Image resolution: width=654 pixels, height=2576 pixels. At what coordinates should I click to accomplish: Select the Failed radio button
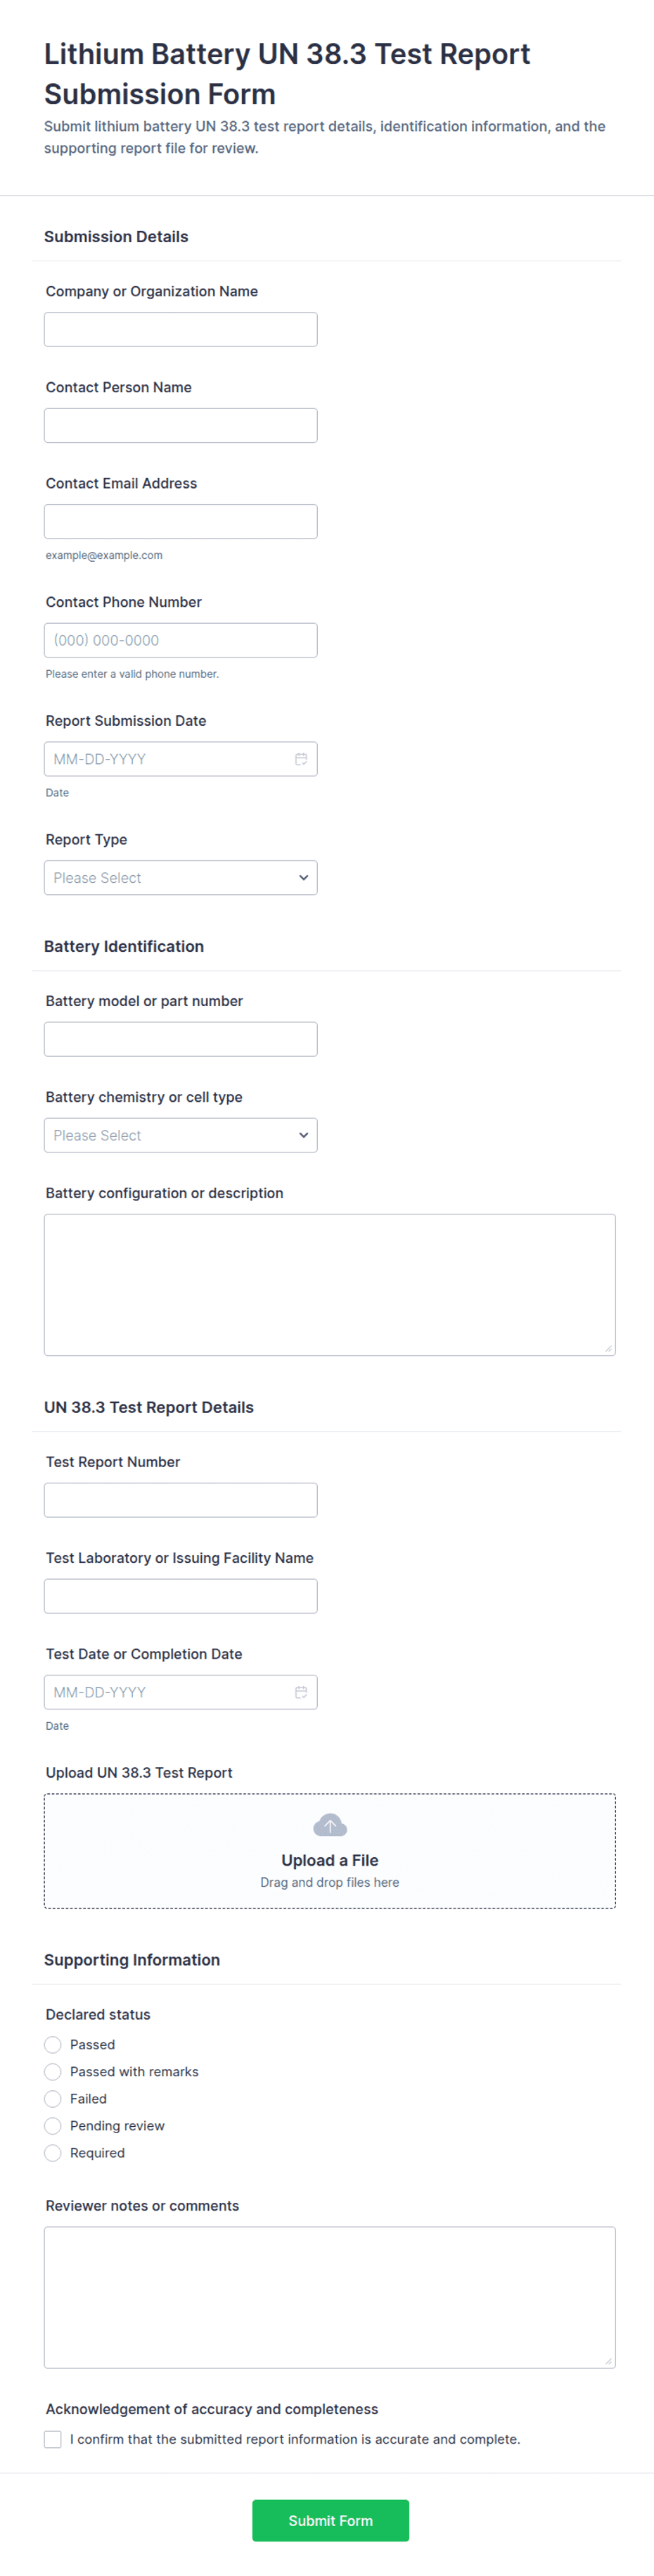coord(53,2099)
